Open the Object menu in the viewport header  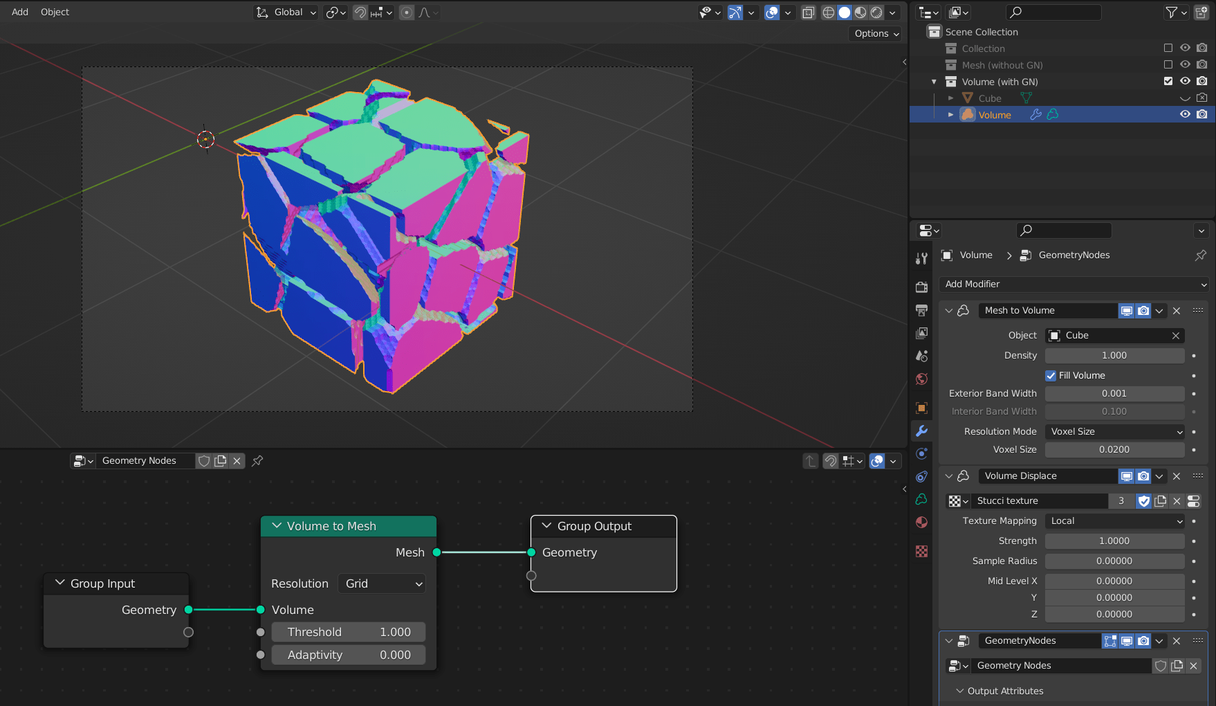coord(55,11)
